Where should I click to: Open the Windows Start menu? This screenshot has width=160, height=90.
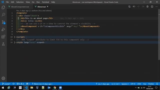3,88
